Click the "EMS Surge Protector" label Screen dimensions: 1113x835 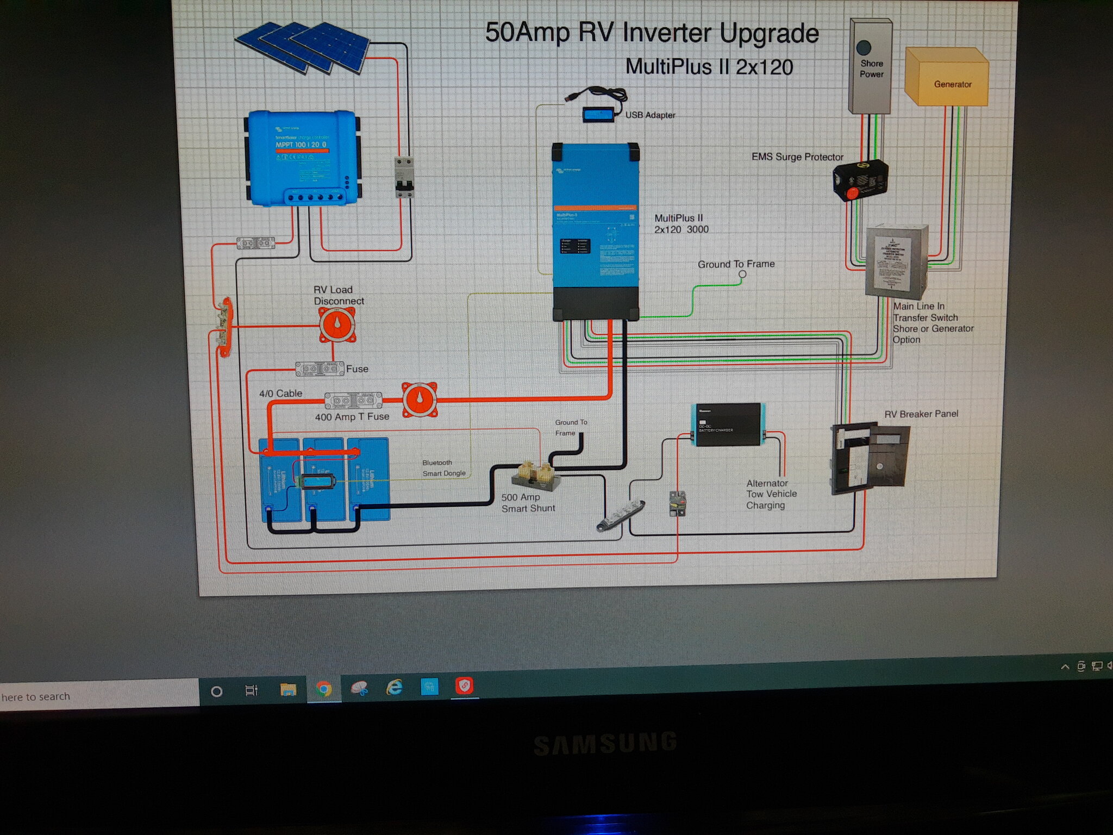797,157
